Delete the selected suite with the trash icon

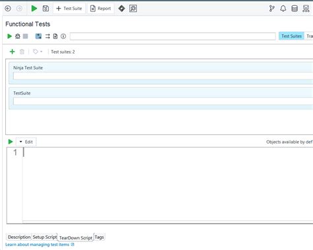(22, 52)
